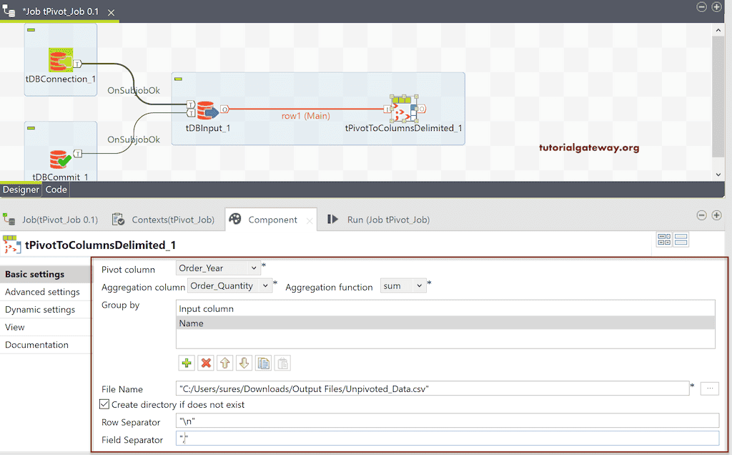Paste Group by rows icon

click(282, 363)
